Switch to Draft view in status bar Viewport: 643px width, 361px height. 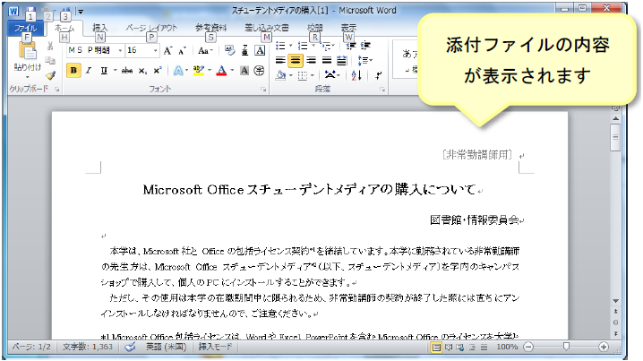point(484,348)
